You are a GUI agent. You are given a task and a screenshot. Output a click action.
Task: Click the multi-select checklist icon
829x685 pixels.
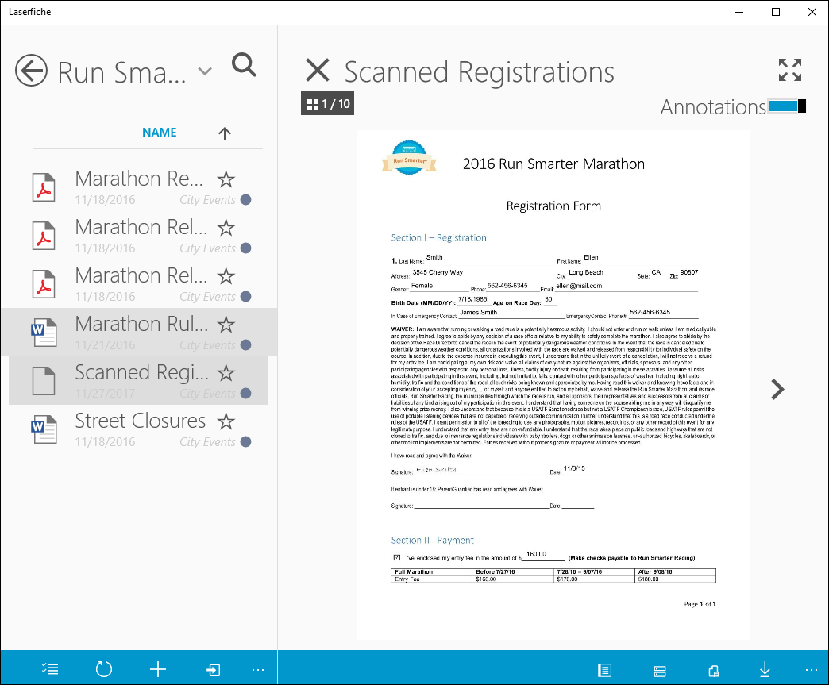[x=50, y=670]
